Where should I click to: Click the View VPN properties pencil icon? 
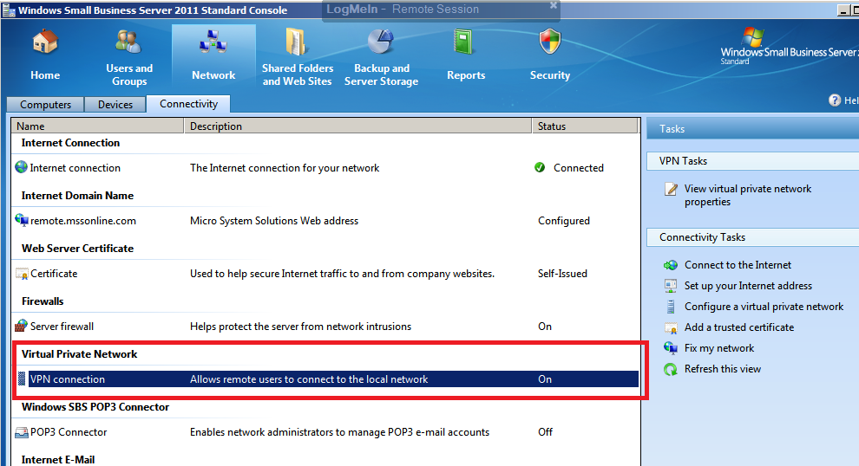coord(671,189)
